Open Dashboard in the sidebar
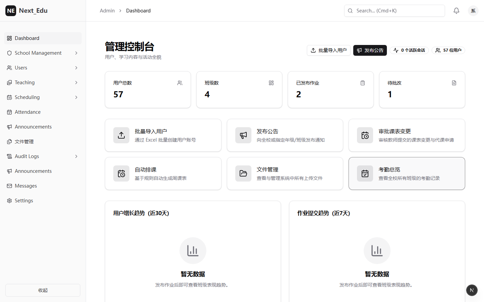Screen dimensions: 484x302 43,38
